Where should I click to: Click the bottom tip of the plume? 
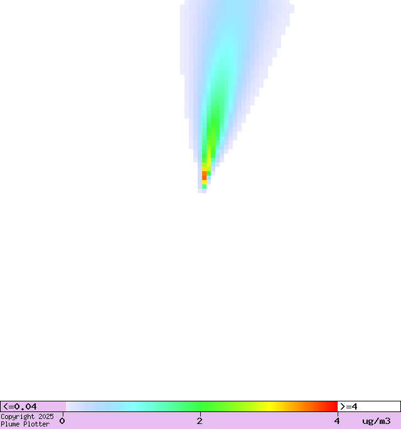[x=202, y=191]
